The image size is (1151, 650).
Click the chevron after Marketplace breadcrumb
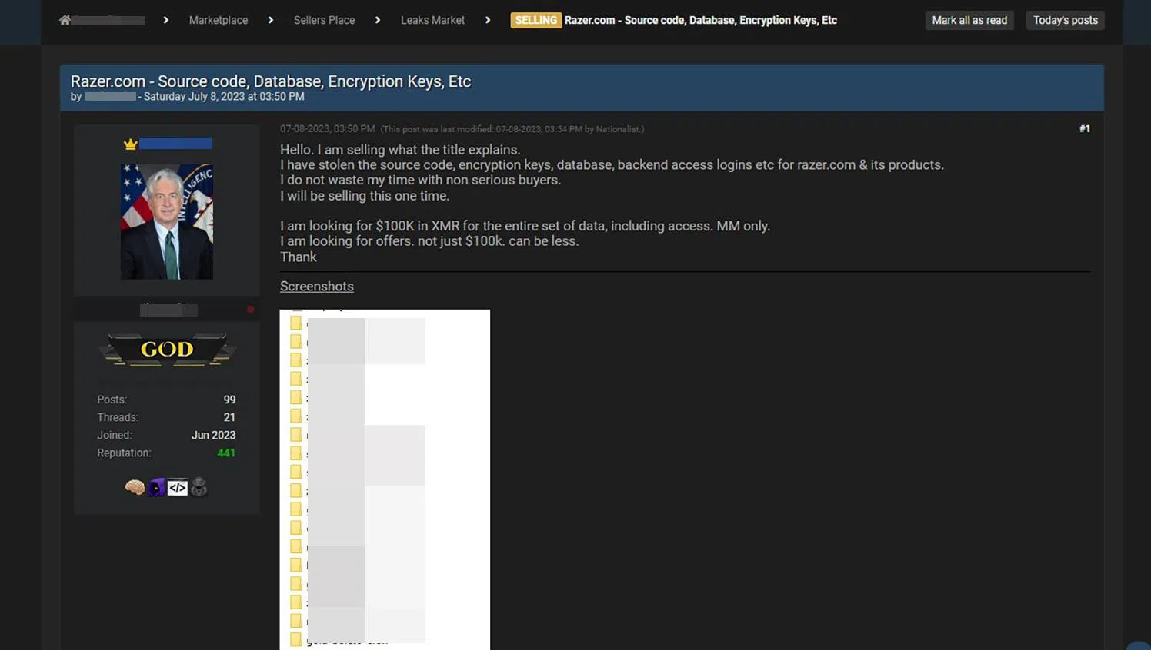(x=271, y=20)
